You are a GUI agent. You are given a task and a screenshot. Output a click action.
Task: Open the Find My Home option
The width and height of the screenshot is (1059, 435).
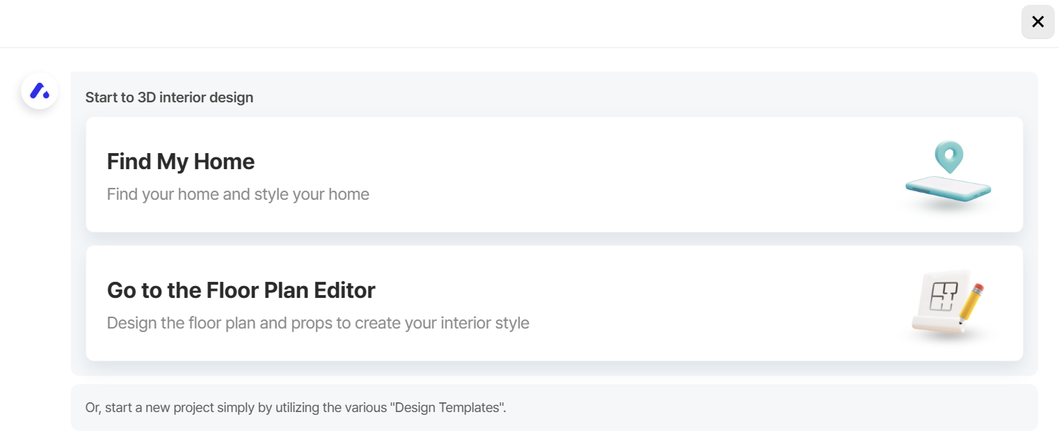pyautogui.click(x=553, y=174)
